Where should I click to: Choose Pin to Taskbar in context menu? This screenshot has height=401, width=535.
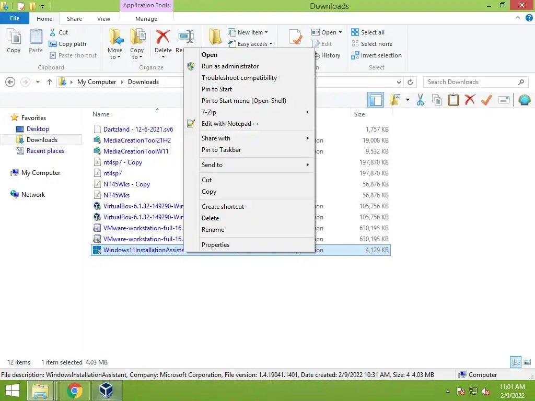pyautogui.click(x=249, y=150)
